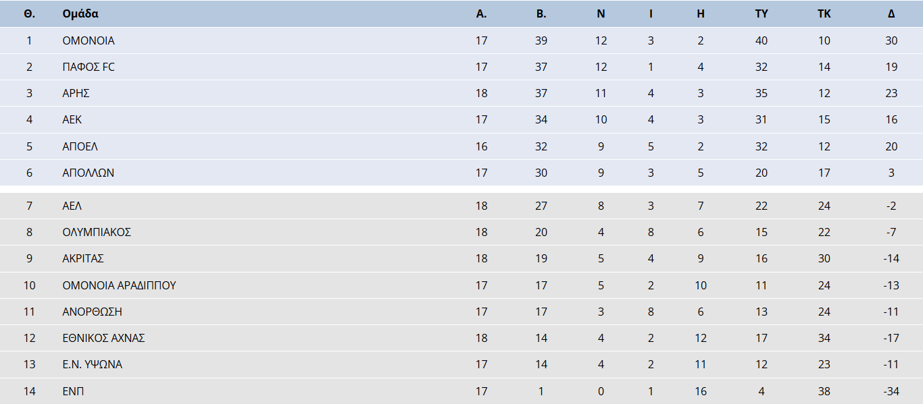This screenshot has height=404, width=923.
Task: Click the ΑΚΡΙΤΑΣ team name
Action: coord(82,258)
